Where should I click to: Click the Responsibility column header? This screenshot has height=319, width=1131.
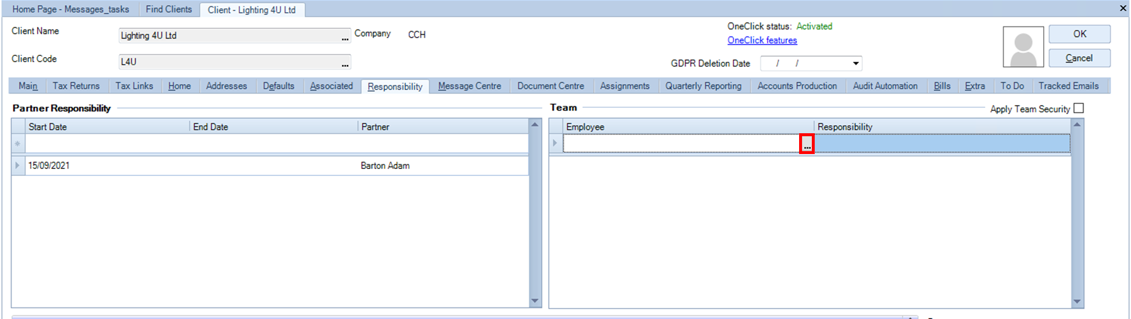coord(942,127)
